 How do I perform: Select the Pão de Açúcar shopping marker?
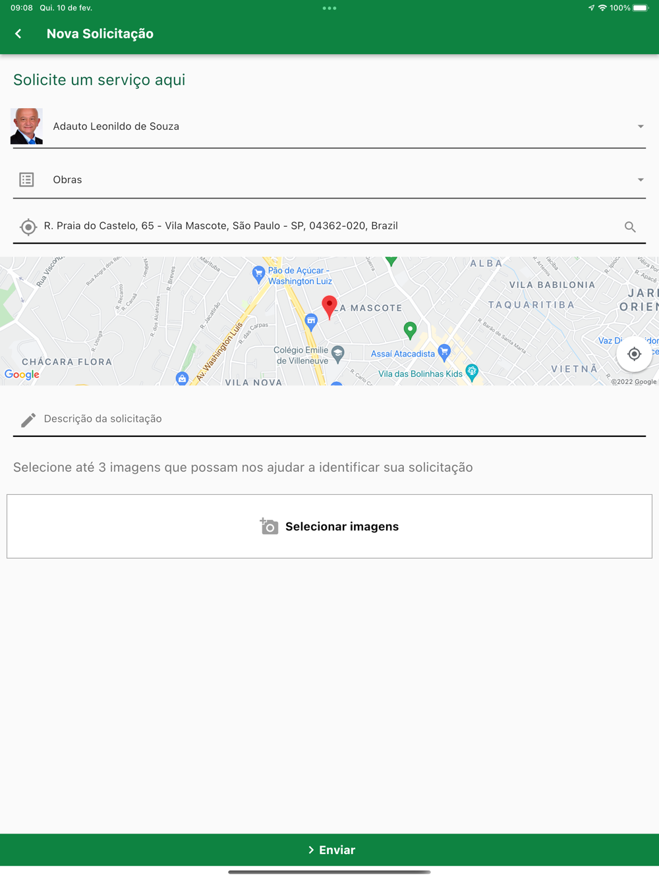pos(258,274)
